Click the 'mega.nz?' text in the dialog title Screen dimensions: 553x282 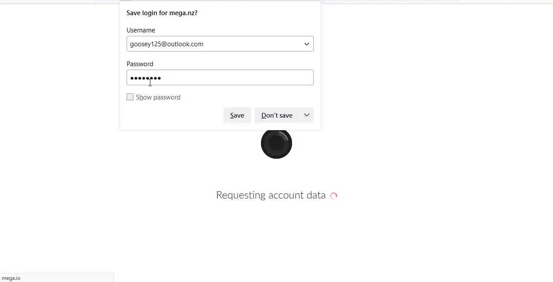[183, 13]
